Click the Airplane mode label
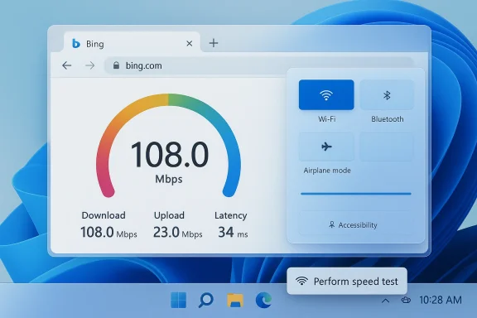The height and width of the screenshot is (318, 477). pyautogui.click(x=327, y=171)
